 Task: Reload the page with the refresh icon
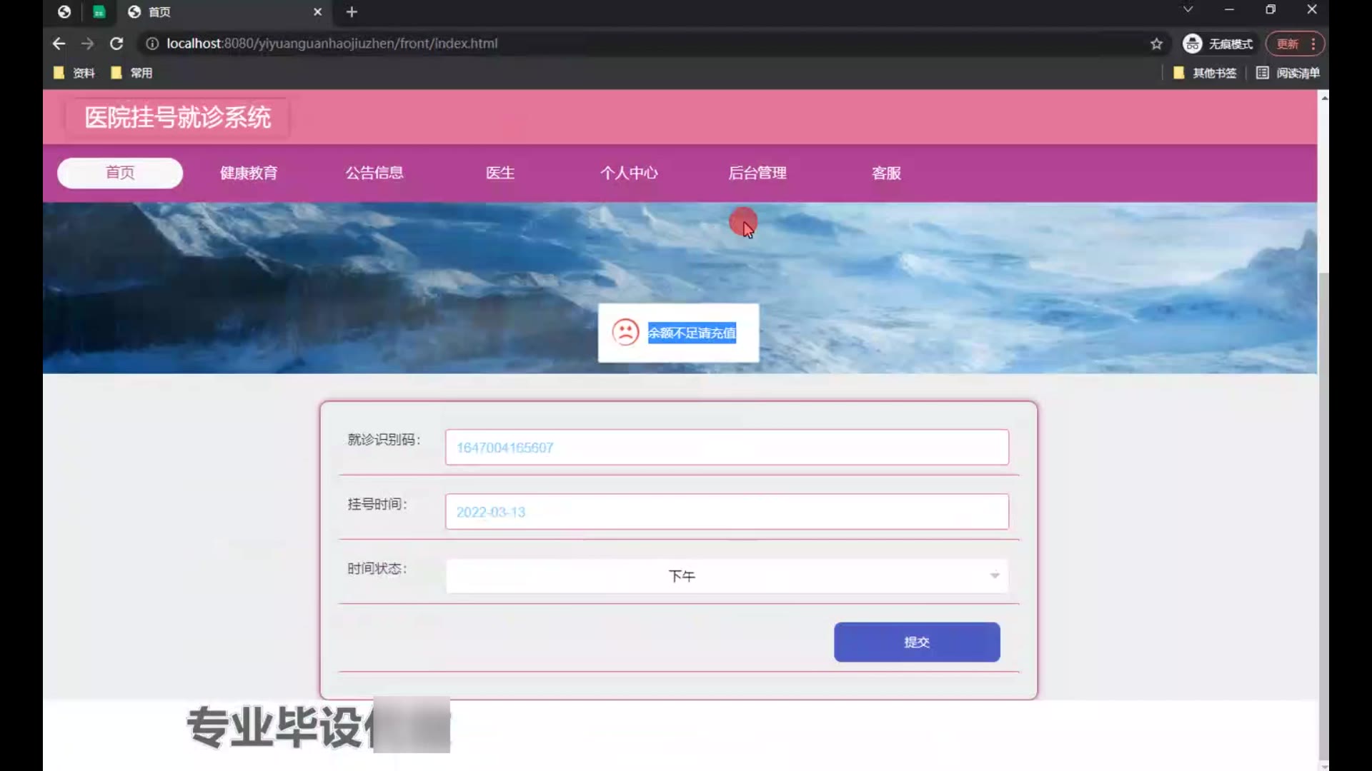point(116,44)
